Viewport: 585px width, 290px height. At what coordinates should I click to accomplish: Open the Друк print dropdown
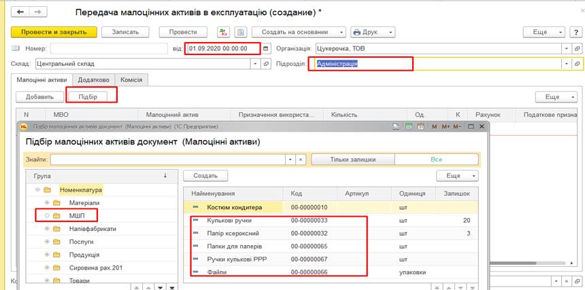click(373, 32)
